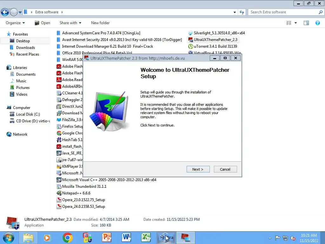The height and width of the screenshot is (244, 325).
Task: Click the Explorer forward arrow button
Action: [14, 12]
